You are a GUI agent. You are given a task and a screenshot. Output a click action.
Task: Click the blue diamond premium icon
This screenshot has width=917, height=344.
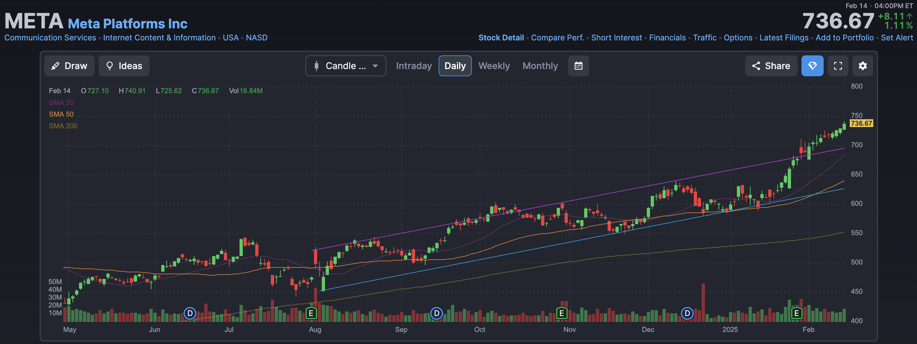[812, 66]
